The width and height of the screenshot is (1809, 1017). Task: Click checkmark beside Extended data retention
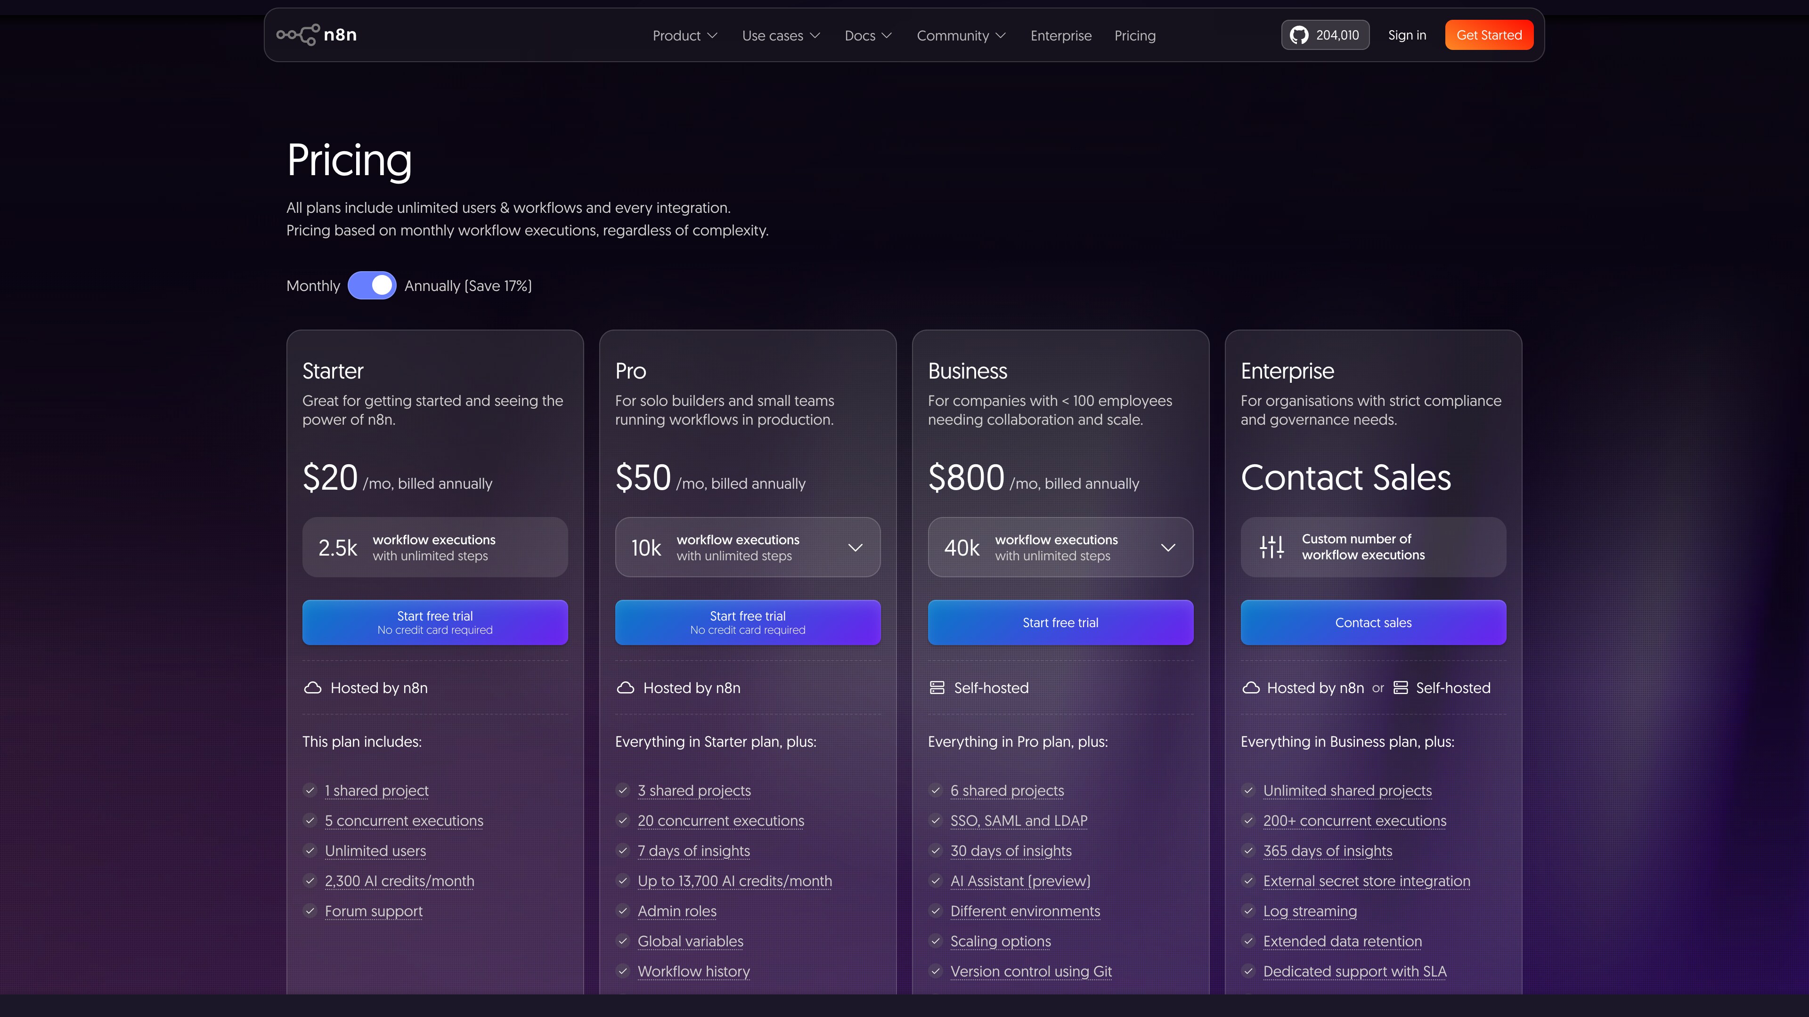[x=1248, y=941]
